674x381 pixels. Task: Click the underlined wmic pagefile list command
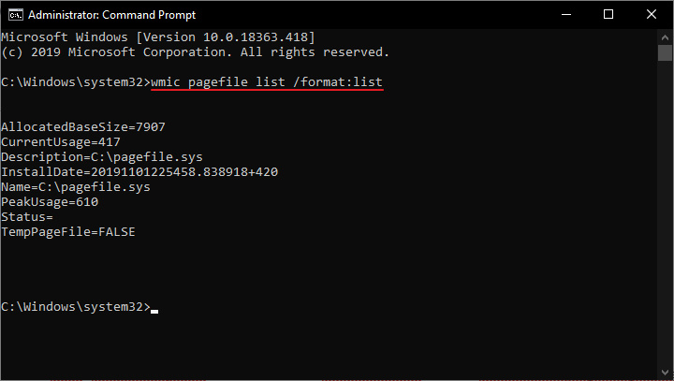coord(267,82)
